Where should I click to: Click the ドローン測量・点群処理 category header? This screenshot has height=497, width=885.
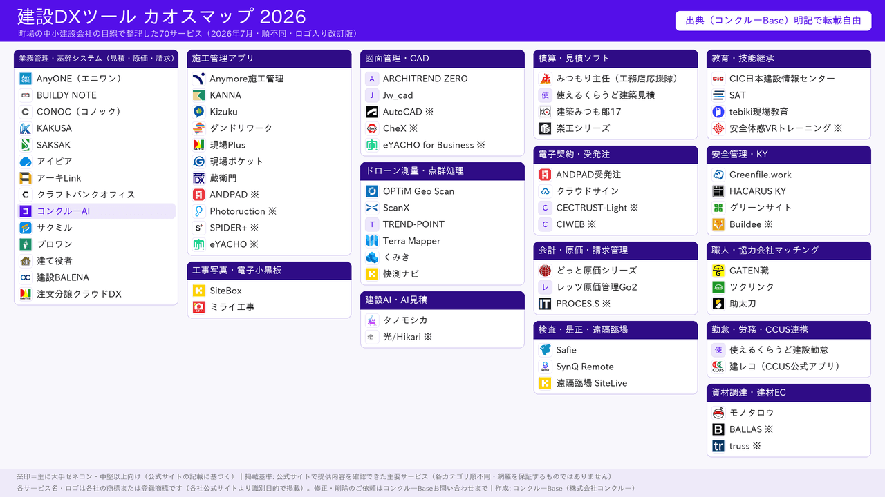442,171
